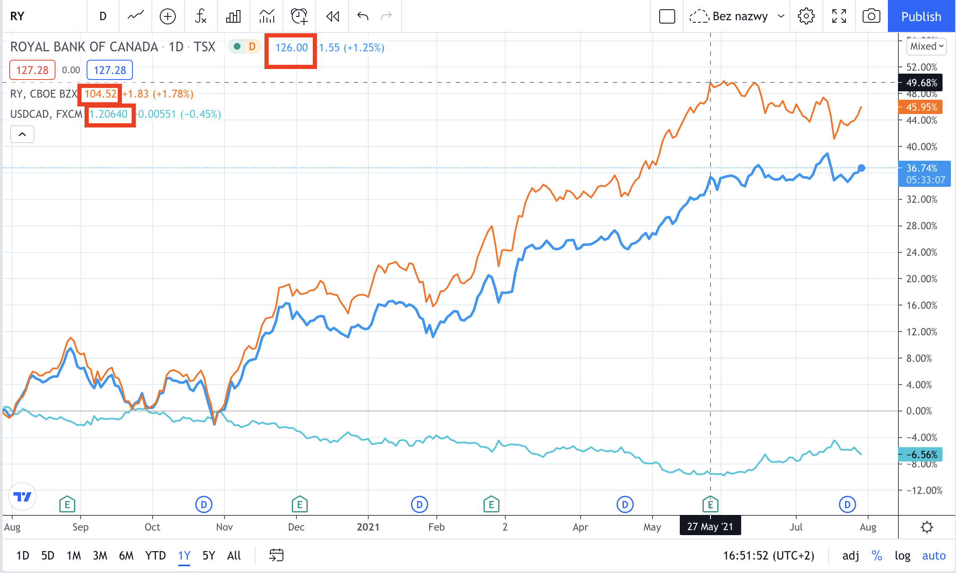
Task: Enter fullscreen mode
Action: [839, 16]
